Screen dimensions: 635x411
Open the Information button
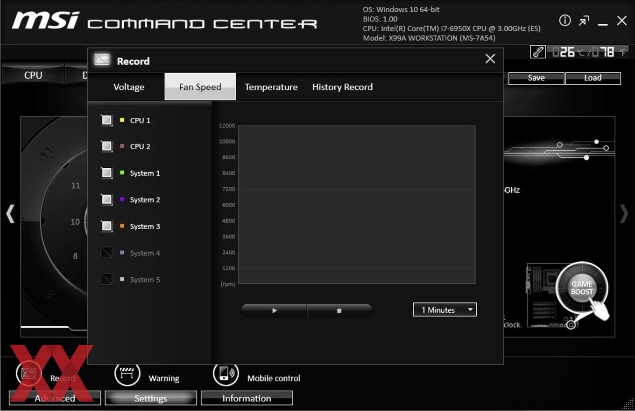pyautogui.click(x=247, y=398)
